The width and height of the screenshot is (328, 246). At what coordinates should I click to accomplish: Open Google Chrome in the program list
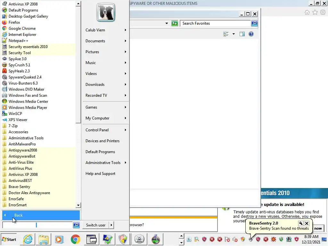click(22, 28)
